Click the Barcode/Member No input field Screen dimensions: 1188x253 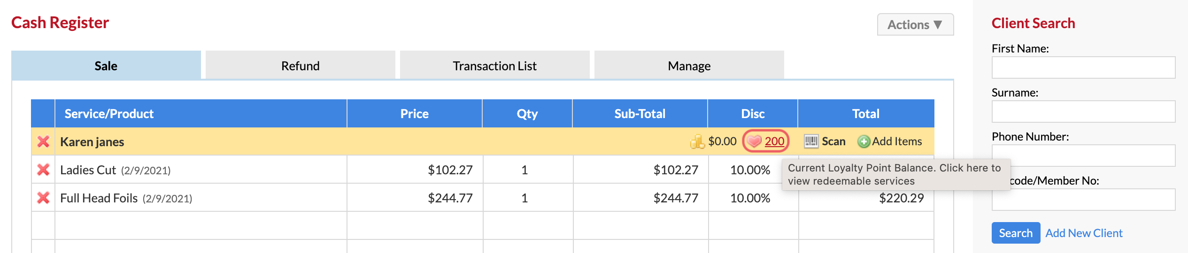point(1083,200)
